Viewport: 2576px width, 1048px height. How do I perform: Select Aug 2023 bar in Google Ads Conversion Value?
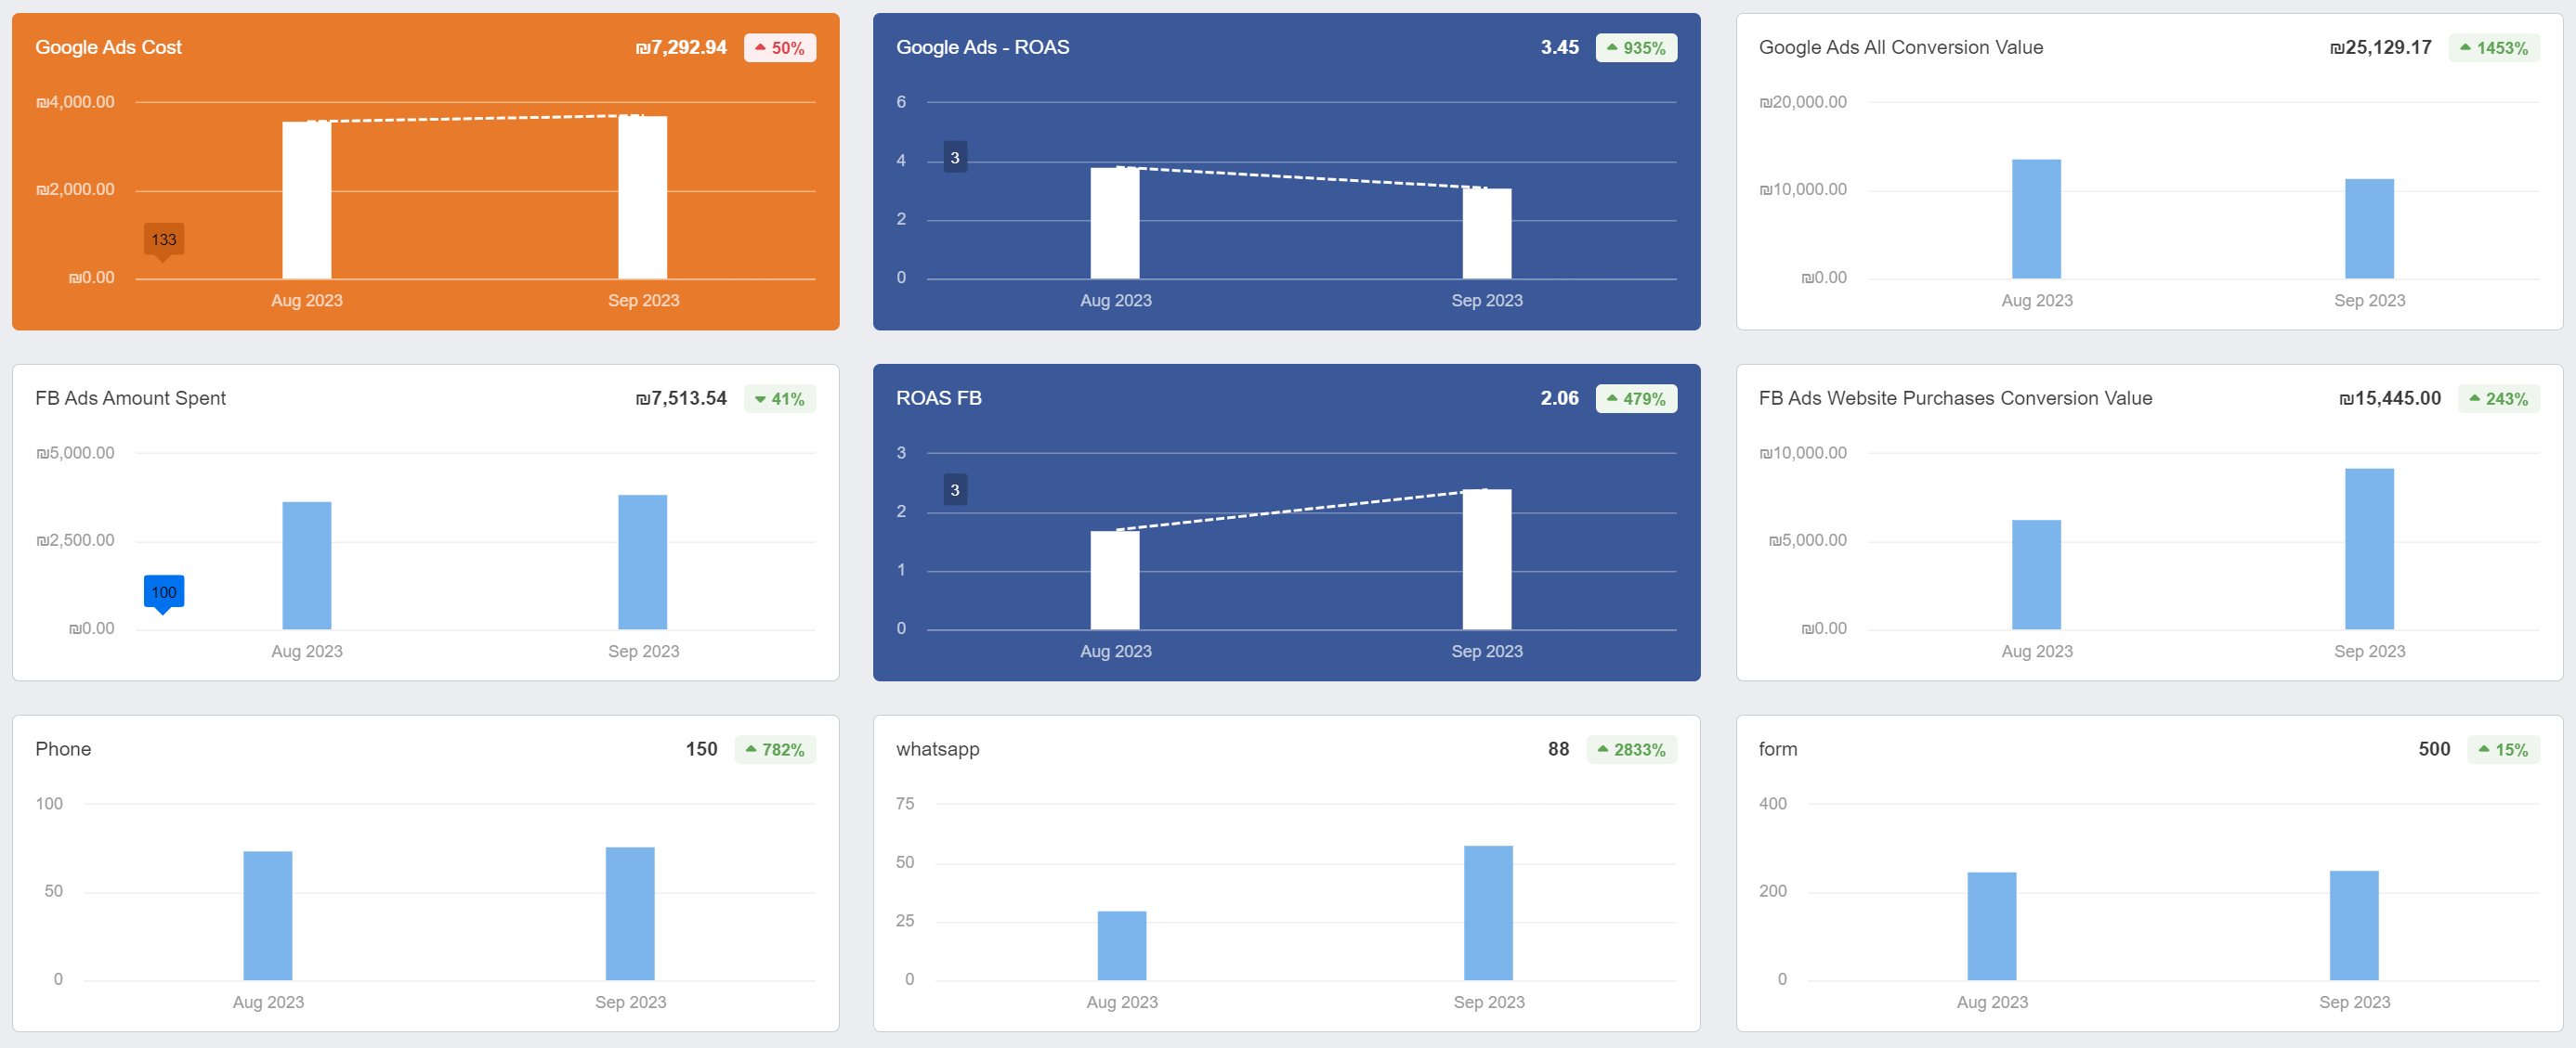click(x=2036, y=219)
